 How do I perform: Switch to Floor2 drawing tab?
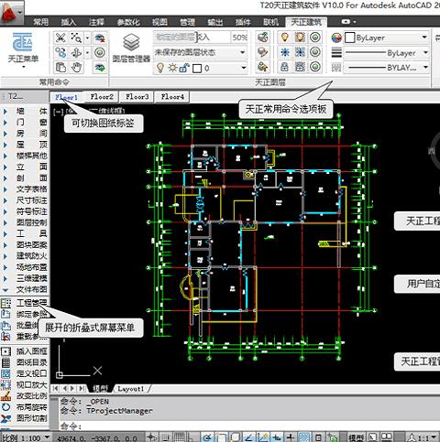point(102,97)
